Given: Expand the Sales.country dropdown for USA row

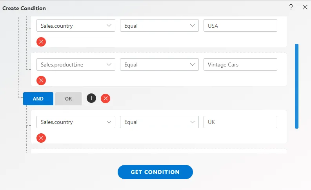Looking at the screenshot, I should click(76, 25).
